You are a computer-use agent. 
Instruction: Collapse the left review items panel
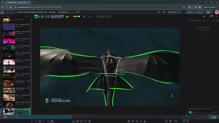tap(3, 16)
